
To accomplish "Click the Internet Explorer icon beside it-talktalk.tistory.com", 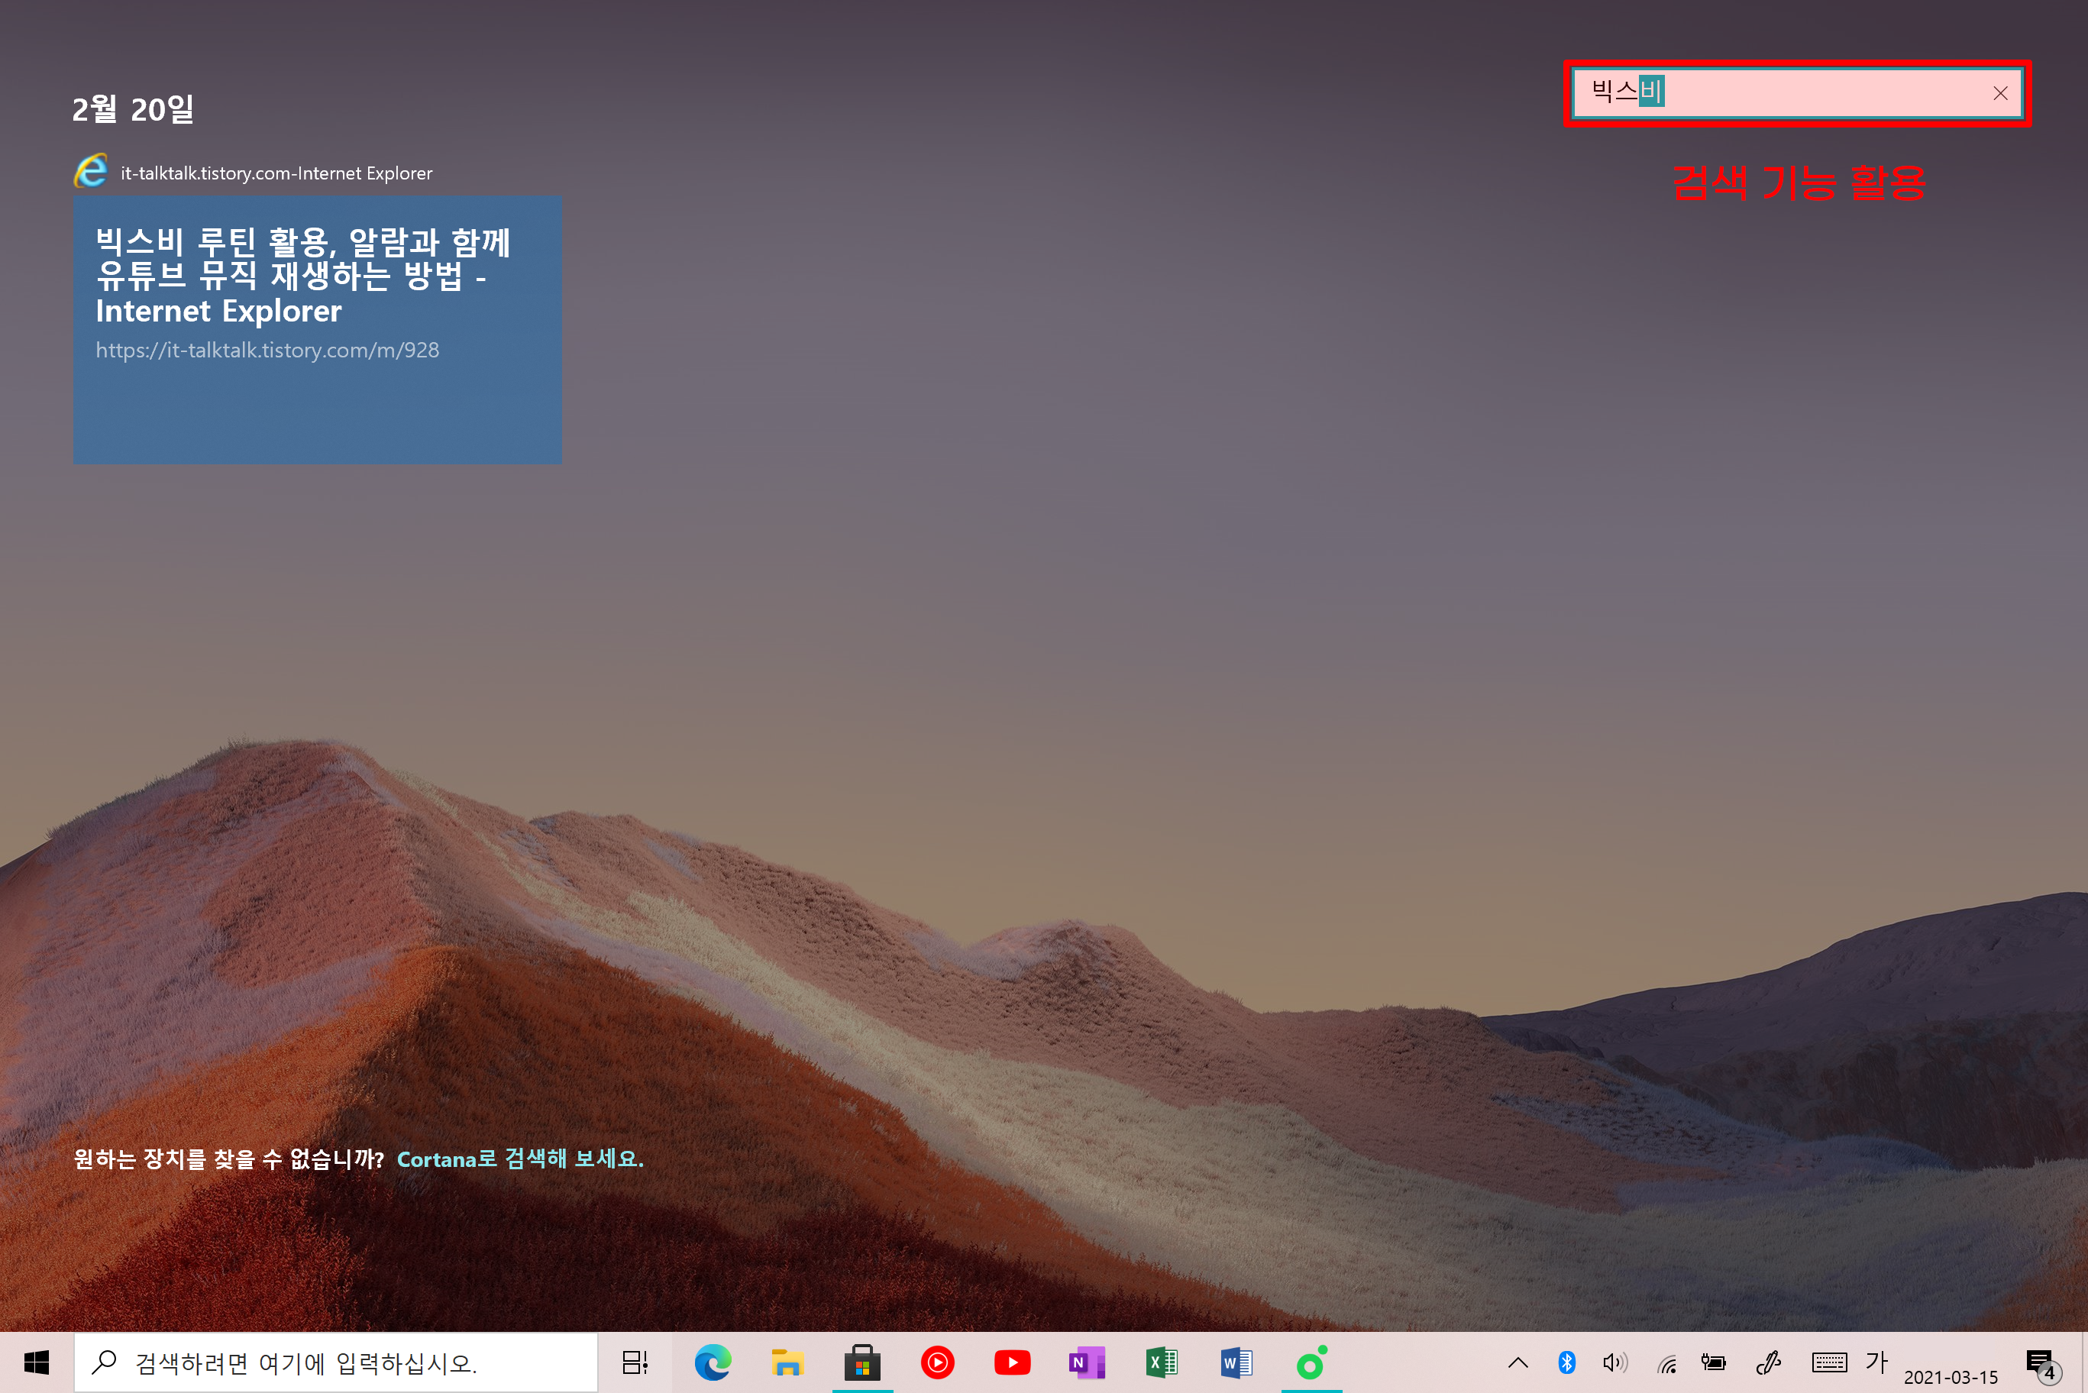I will pyautogui.click(x=91, y=172).
